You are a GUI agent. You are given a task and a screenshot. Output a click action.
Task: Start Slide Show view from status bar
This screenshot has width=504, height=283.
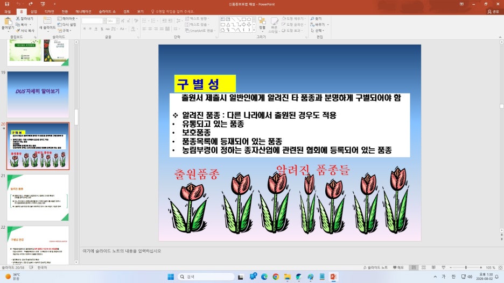(x=443, y=267)
